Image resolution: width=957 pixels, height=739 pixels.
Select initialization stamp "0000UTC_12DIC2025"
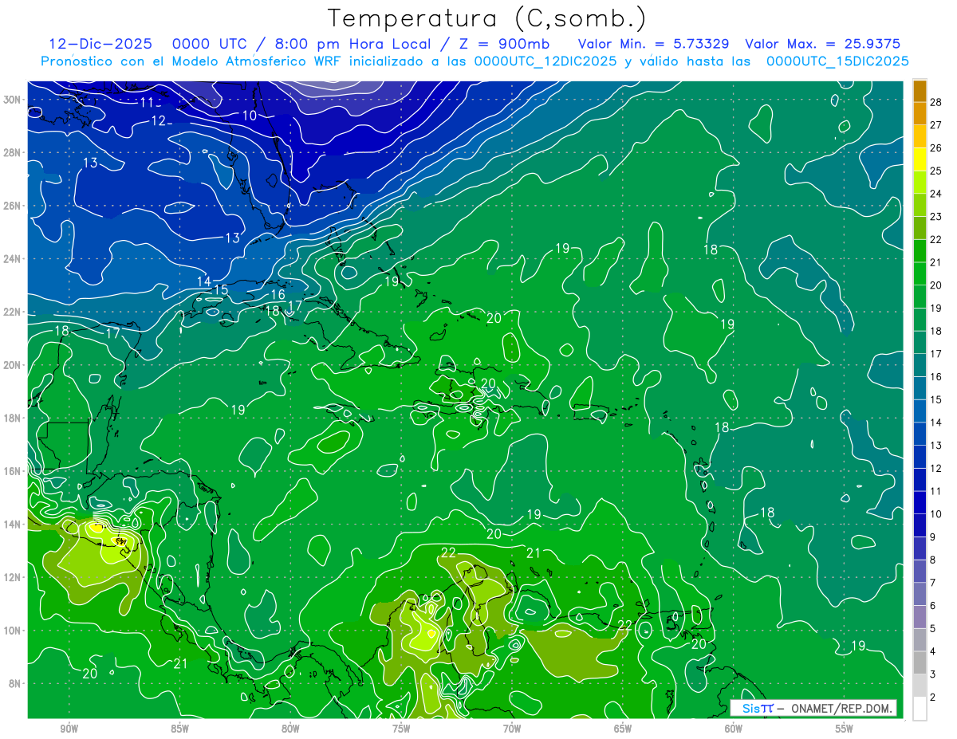tap(545, 61)
